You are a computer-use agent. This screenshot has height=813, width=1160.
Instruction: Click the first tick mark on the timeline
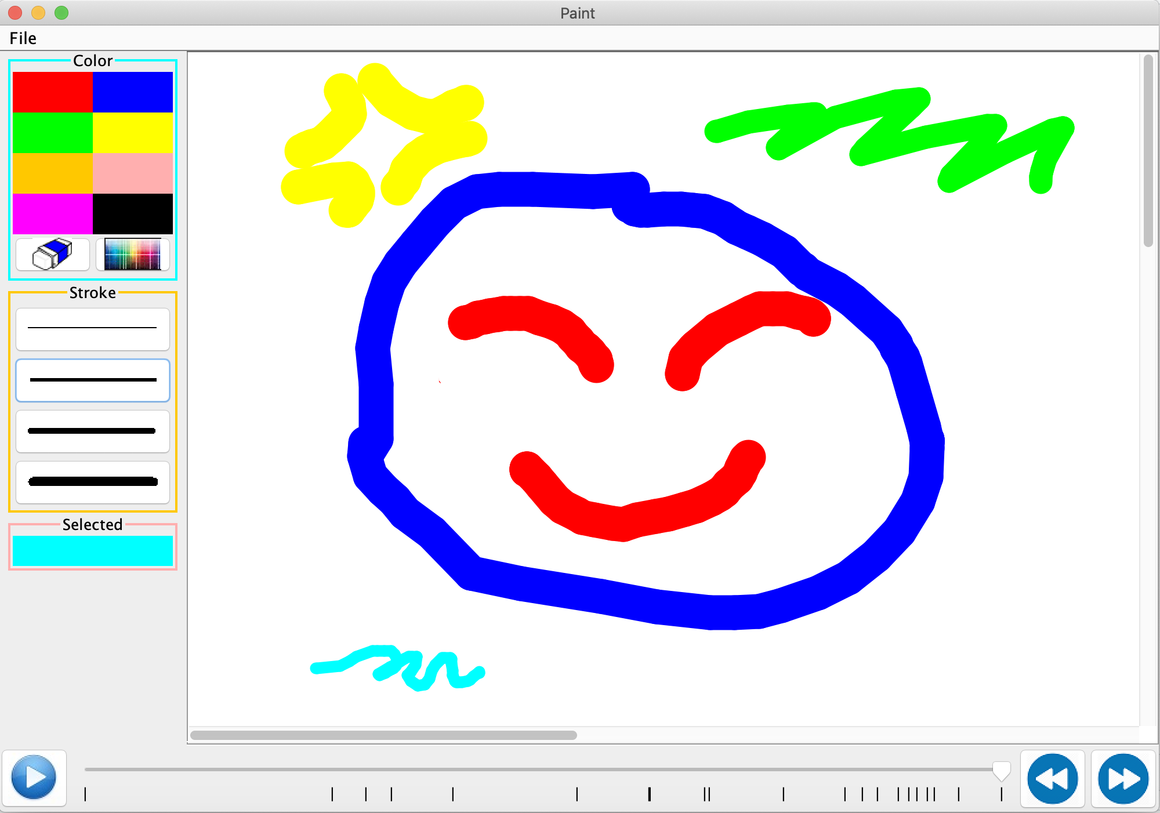click(x=85, y=794)
